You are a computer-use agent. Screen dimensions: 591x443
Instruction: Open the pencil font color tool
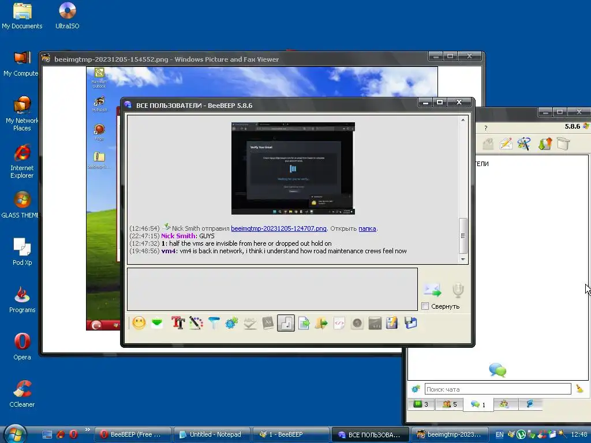[196, 323]
